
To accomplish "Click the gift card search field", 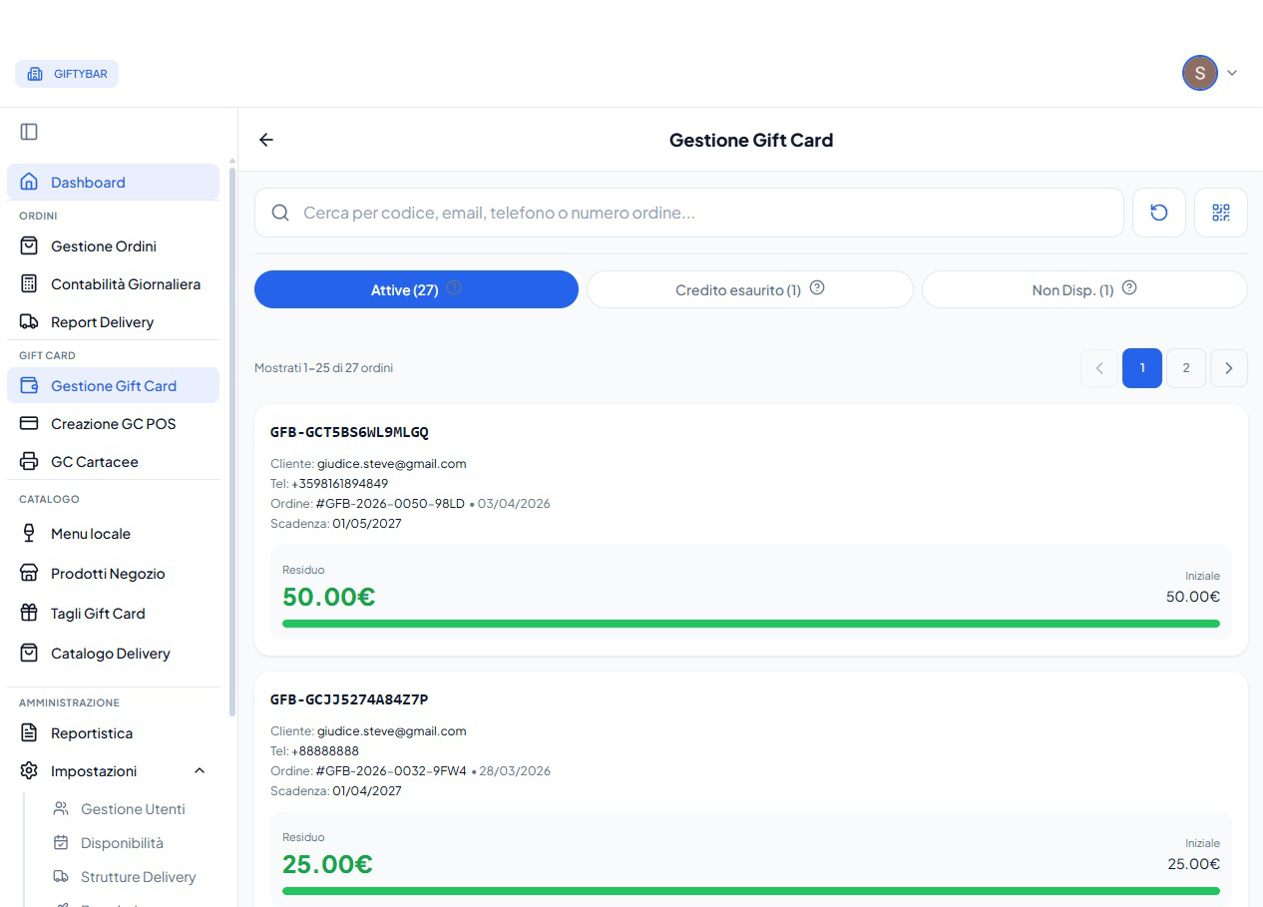I will (689, 213).
